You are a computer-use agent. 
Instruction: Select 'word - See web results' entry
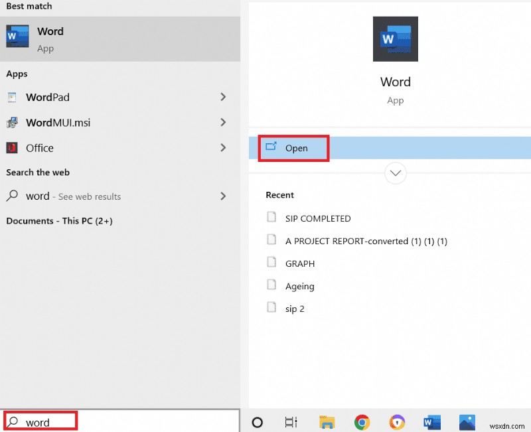120,196
